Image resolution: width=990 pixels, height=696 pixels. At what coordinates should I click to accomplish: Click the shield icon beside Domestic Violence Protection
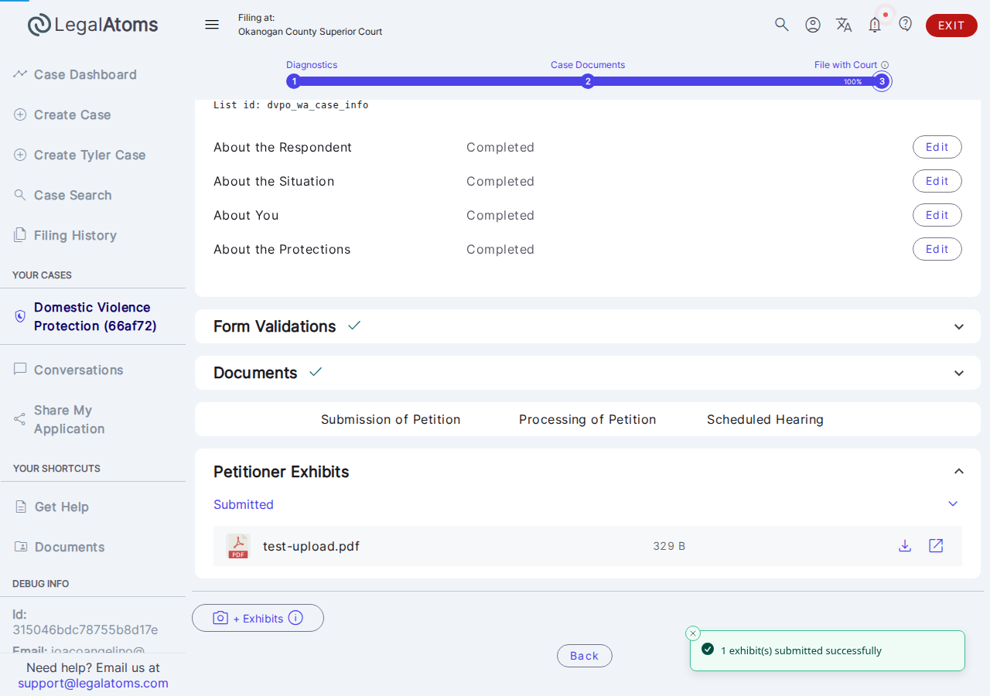click(x=20, y=316)
